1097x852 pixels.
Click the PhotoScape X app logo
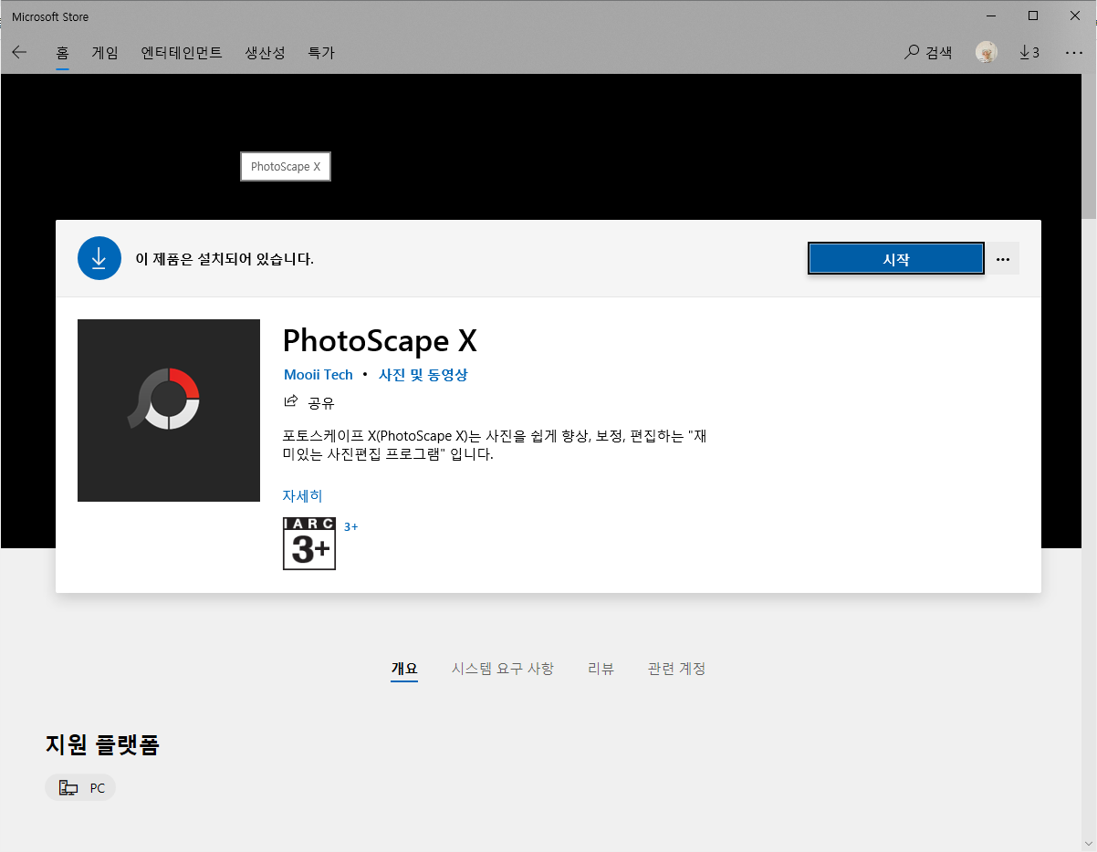pos(169,410)
